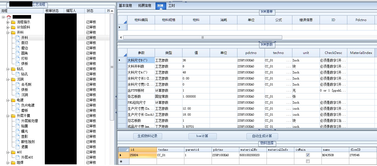Collapse the 钻孔 tree node
This screenshot has width=377, height=166.
click(8, 69)
